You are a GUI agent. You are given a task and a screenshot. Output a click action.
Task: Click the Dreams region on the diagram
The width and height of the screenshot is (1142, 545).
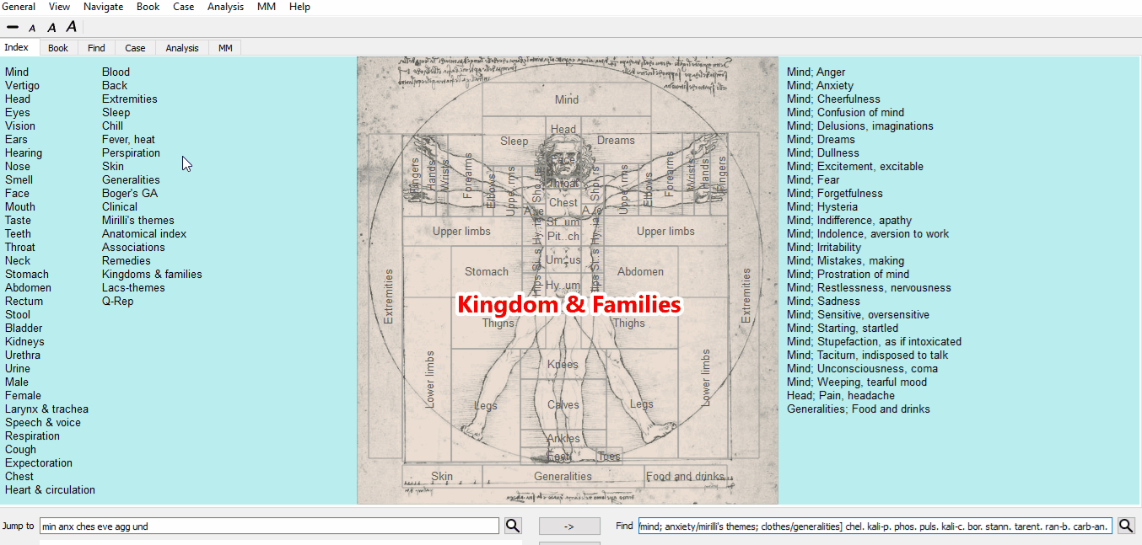tap(616, 140)
